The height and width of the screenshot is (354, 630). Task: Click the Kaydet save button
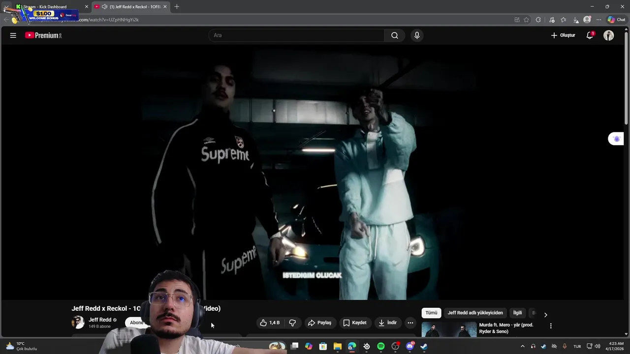tap(355, 323)
